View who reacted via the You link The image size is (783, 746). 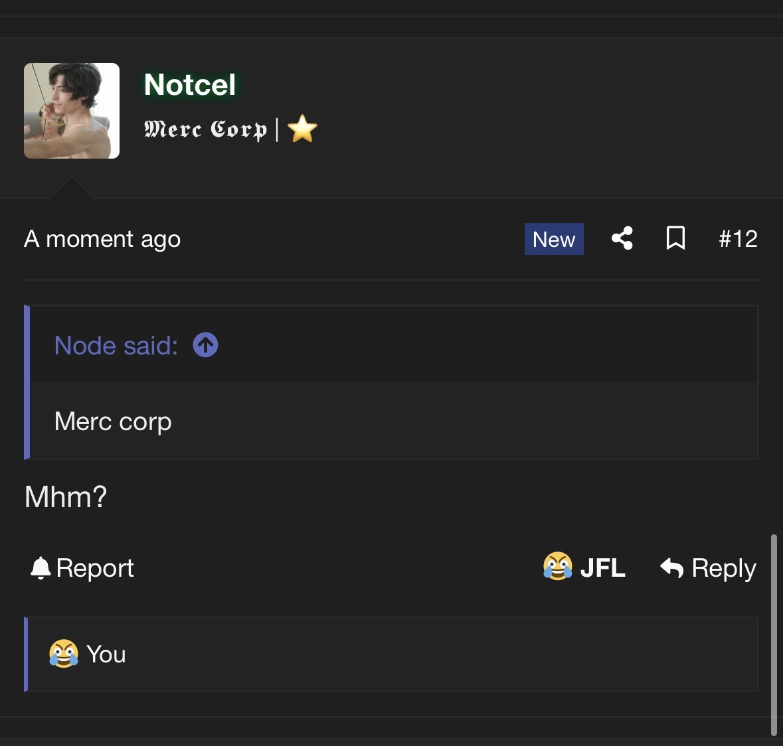coord(106,654)
